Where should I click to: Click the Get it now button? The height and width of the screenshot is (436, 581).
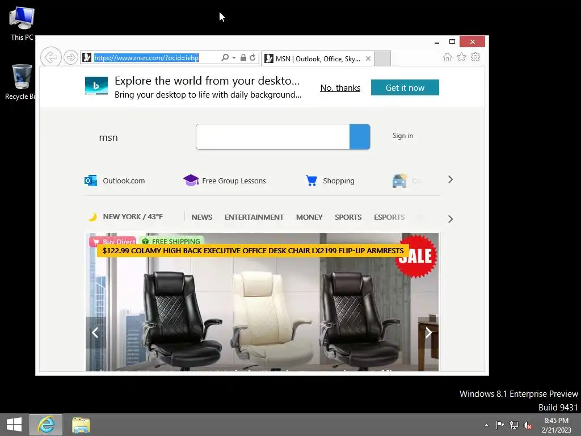pyautogui.click(x=405, y=87)
